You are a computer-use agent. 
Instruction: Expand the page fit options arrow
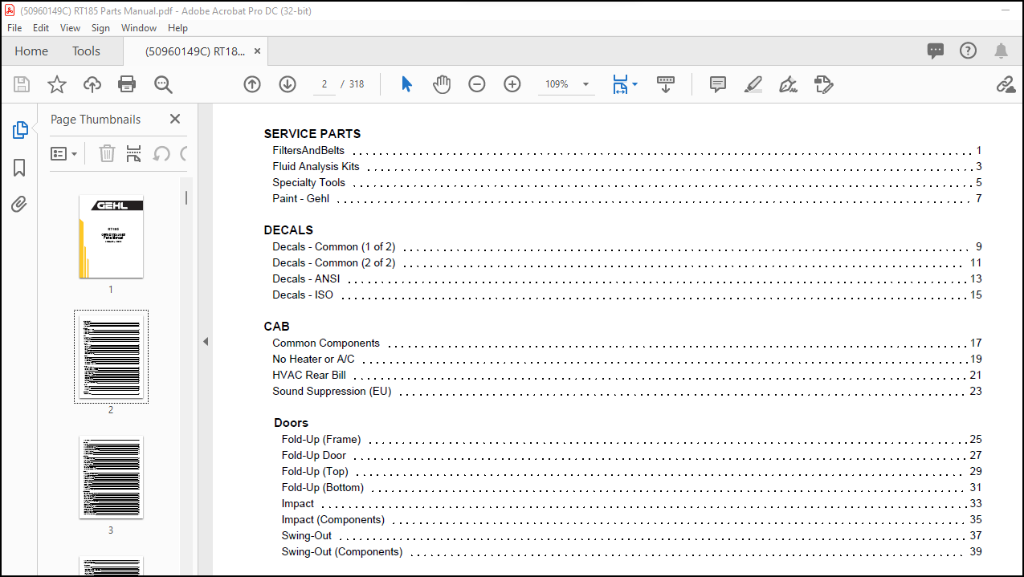pos(635,84)
